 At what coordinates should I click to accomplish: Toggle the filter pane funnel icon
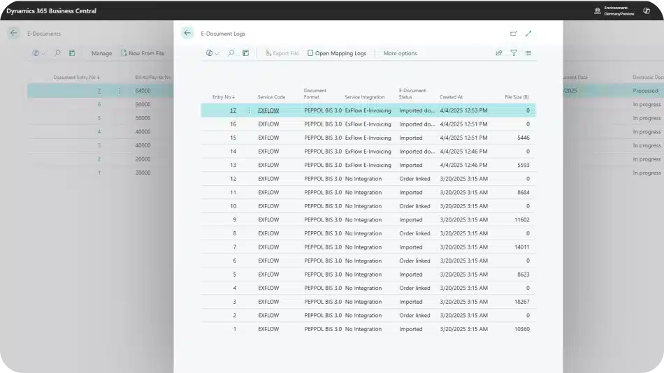click(514, 53)
